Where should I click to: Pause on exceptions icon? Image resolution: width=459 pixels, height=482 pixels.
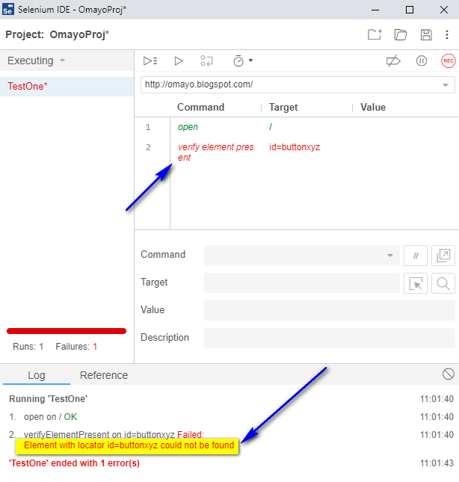click(422, 61)
